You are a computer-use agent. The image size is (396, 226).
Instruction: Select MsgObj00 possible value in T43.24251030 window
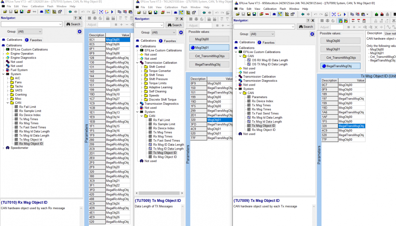[209, 39]
